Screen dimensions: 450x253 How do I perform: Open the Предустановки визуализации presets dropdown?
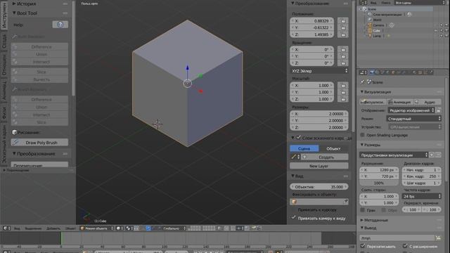coord(394,155)
